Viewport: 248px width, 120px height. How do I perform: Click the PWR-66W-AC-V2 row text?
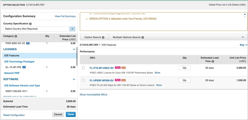15,43
